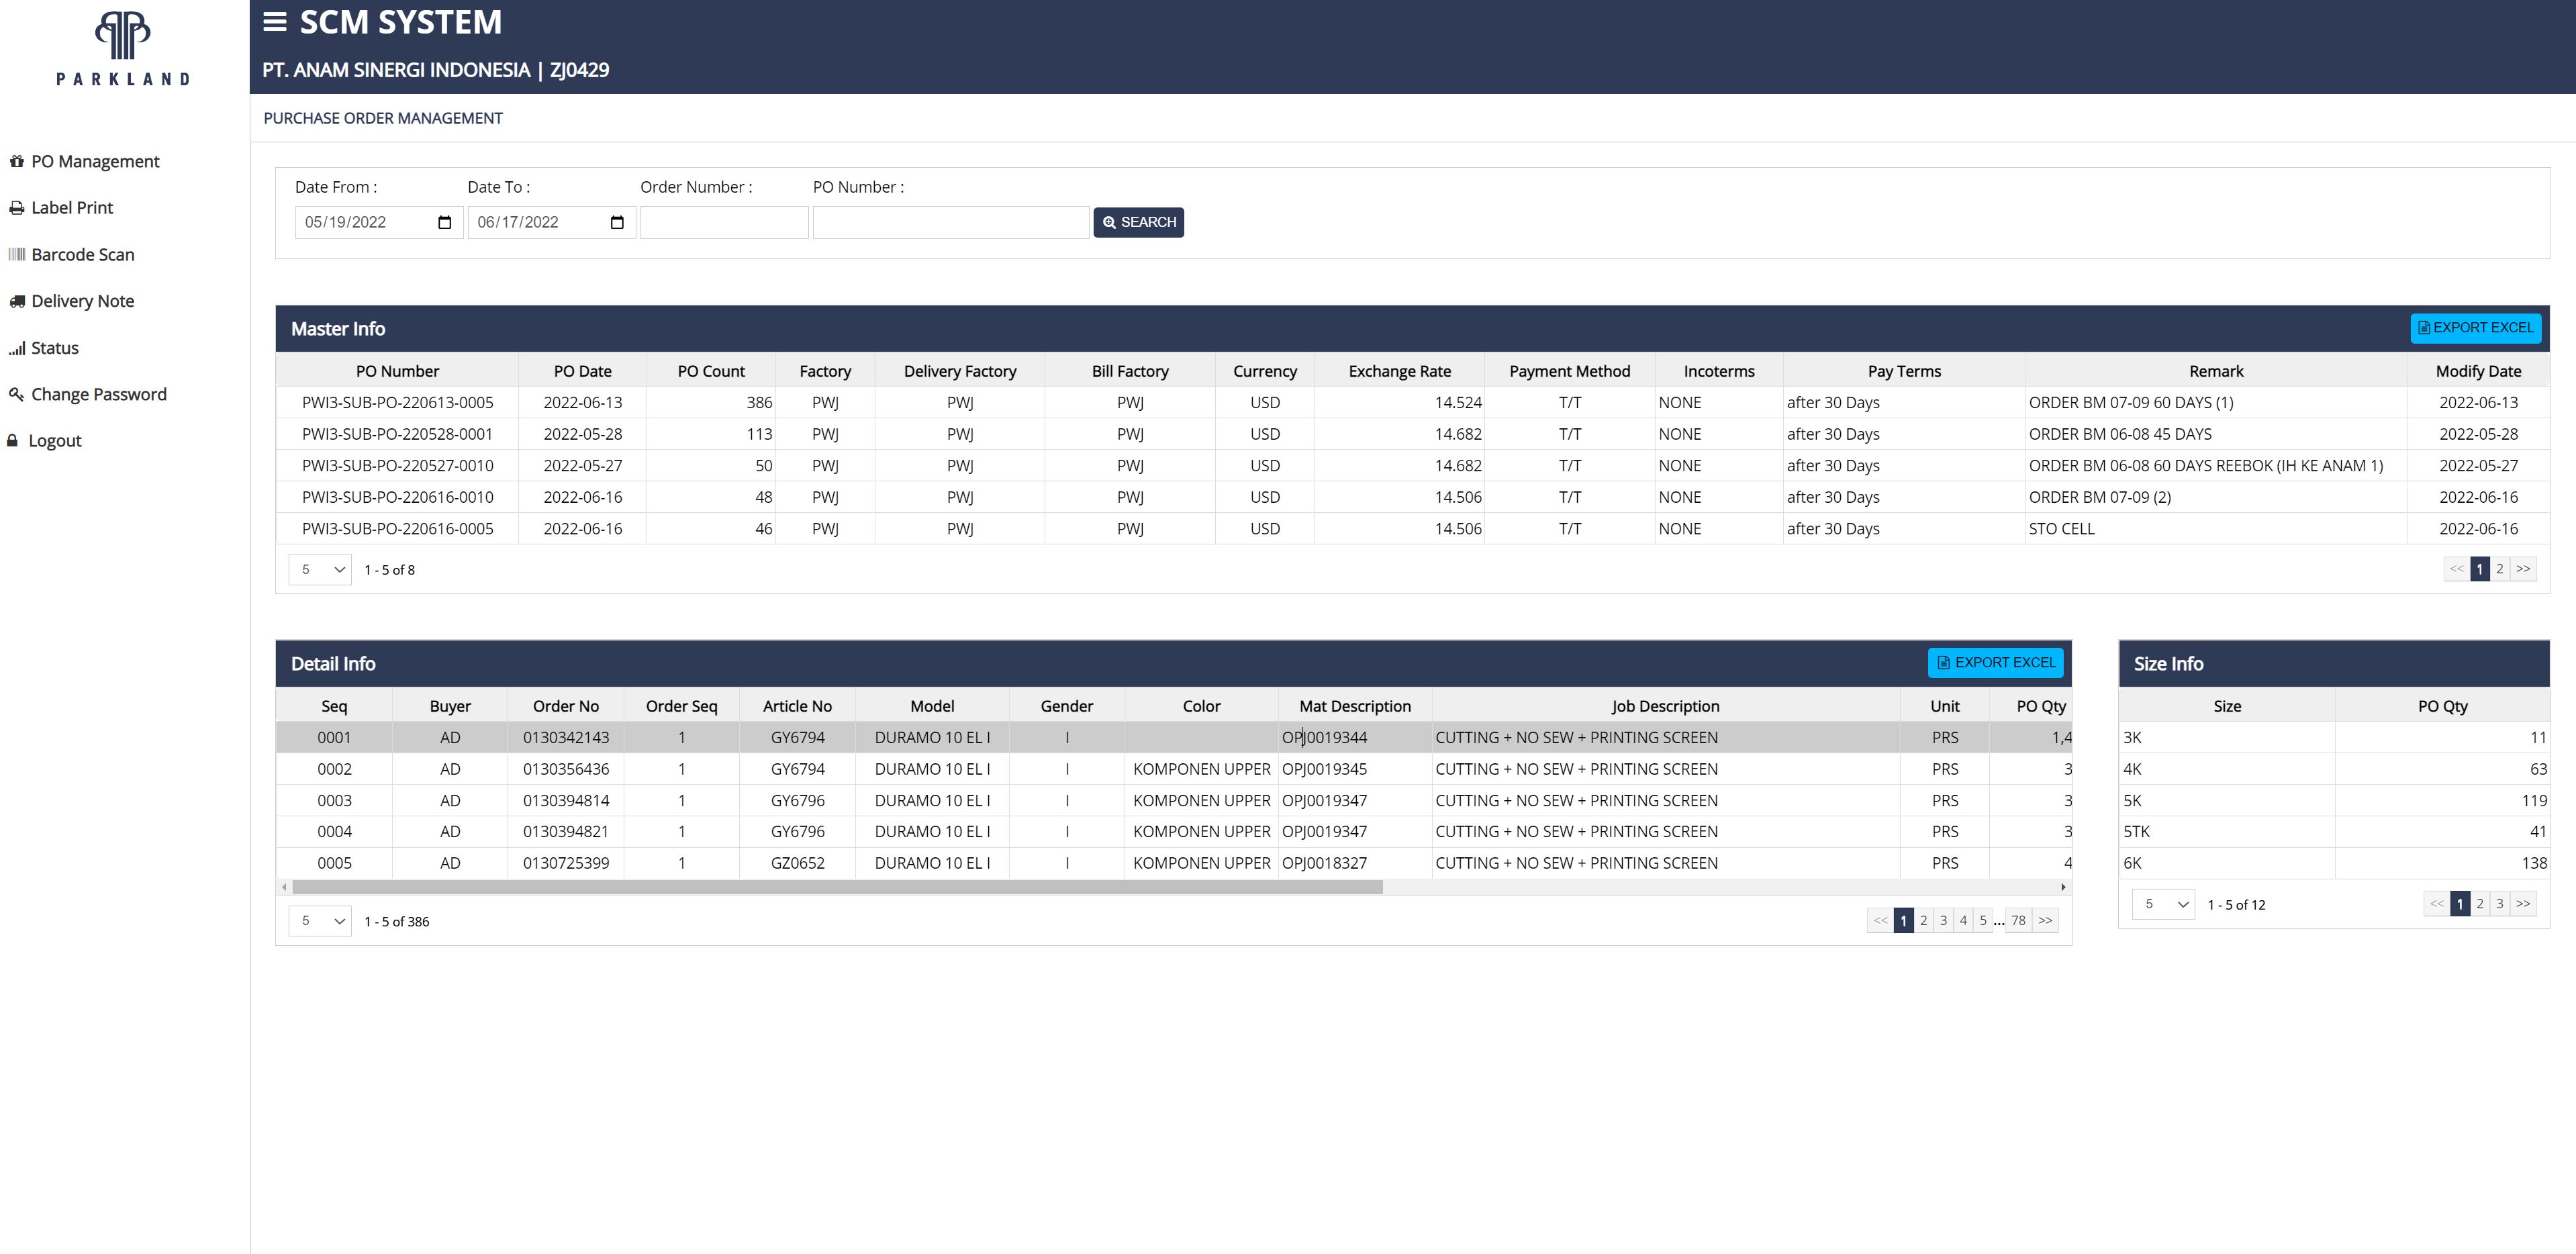The width and height of the screenshot is (2576, 1254).
Task: Click the PO Number input field
Action: click(950, 222)
